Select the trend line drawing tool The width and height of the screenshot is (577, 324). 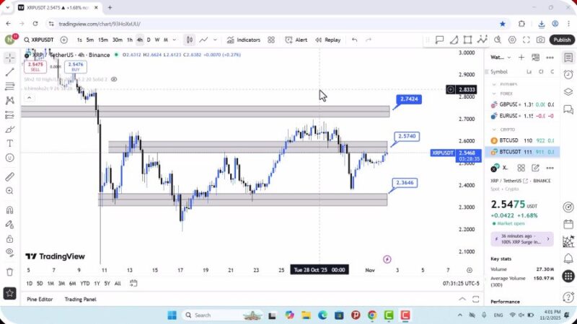click(9, 72)
